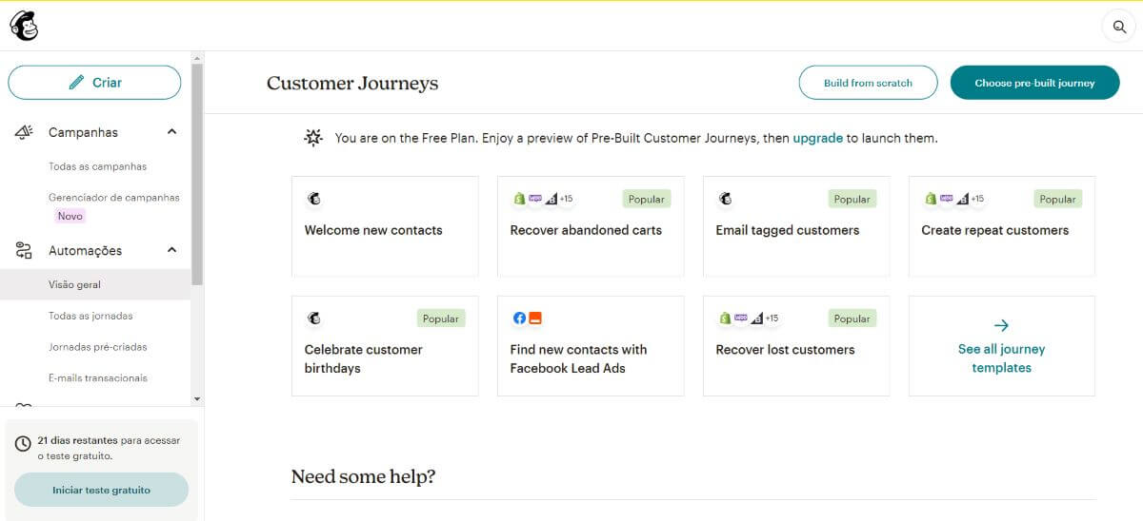Click the Campanhas megaphone icon
This screenshot has height=521, width=1143.
click(25, 132)
